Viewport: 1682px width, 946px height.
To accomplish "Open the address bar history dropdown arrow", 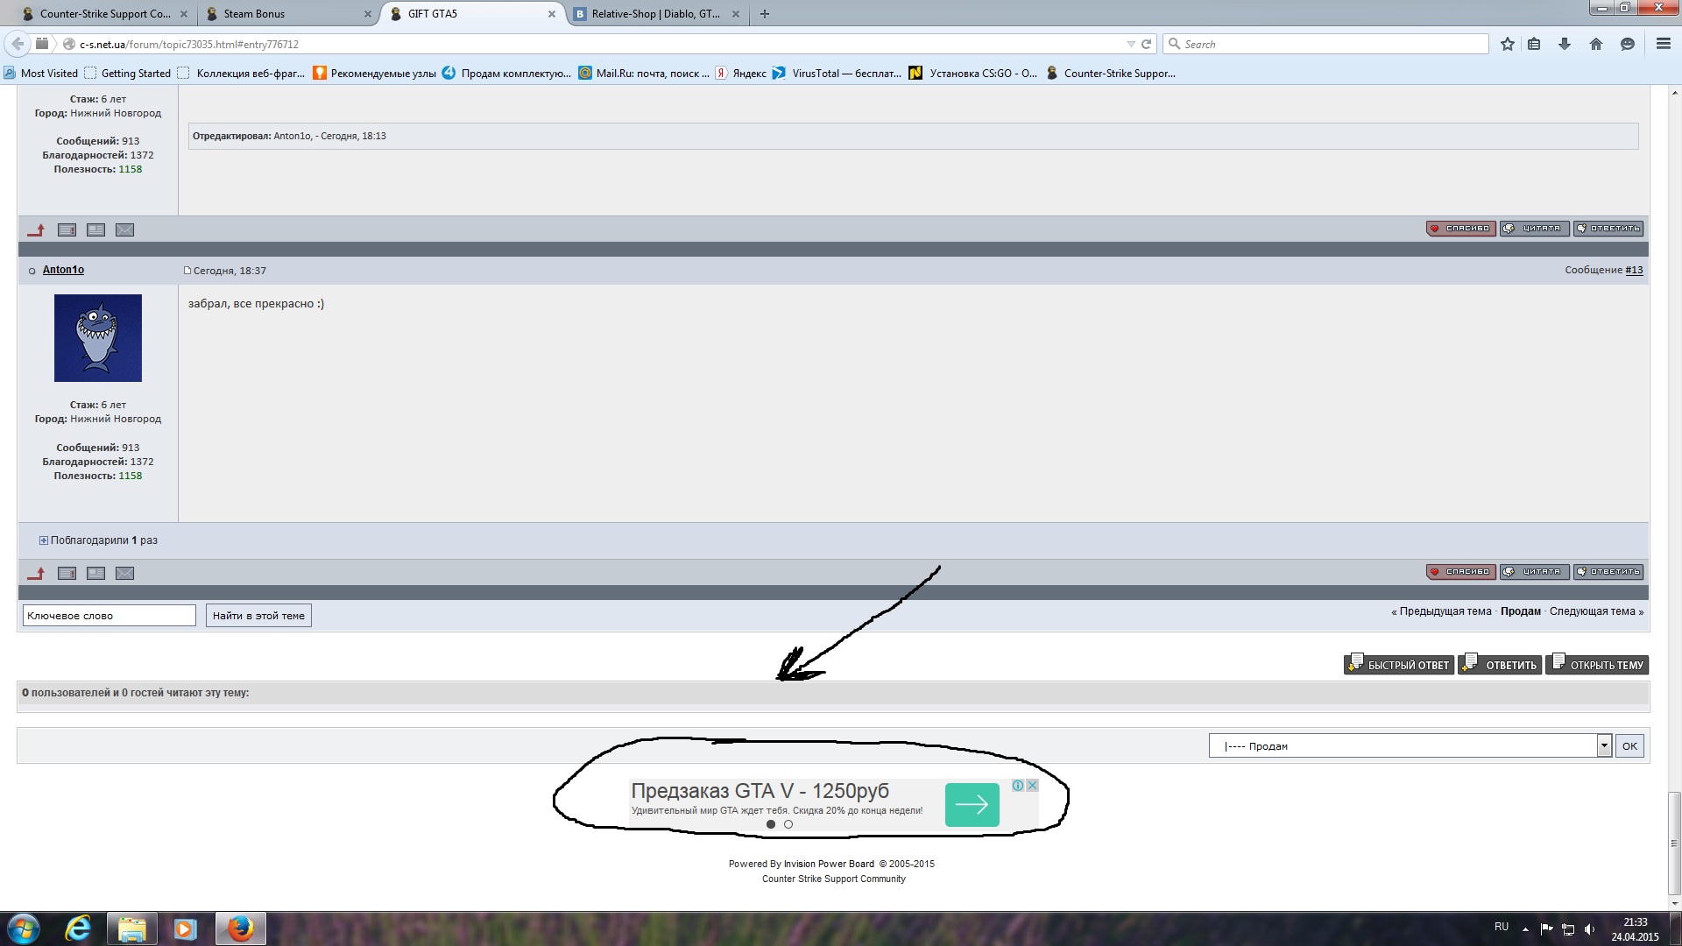I will point(1131,44).
